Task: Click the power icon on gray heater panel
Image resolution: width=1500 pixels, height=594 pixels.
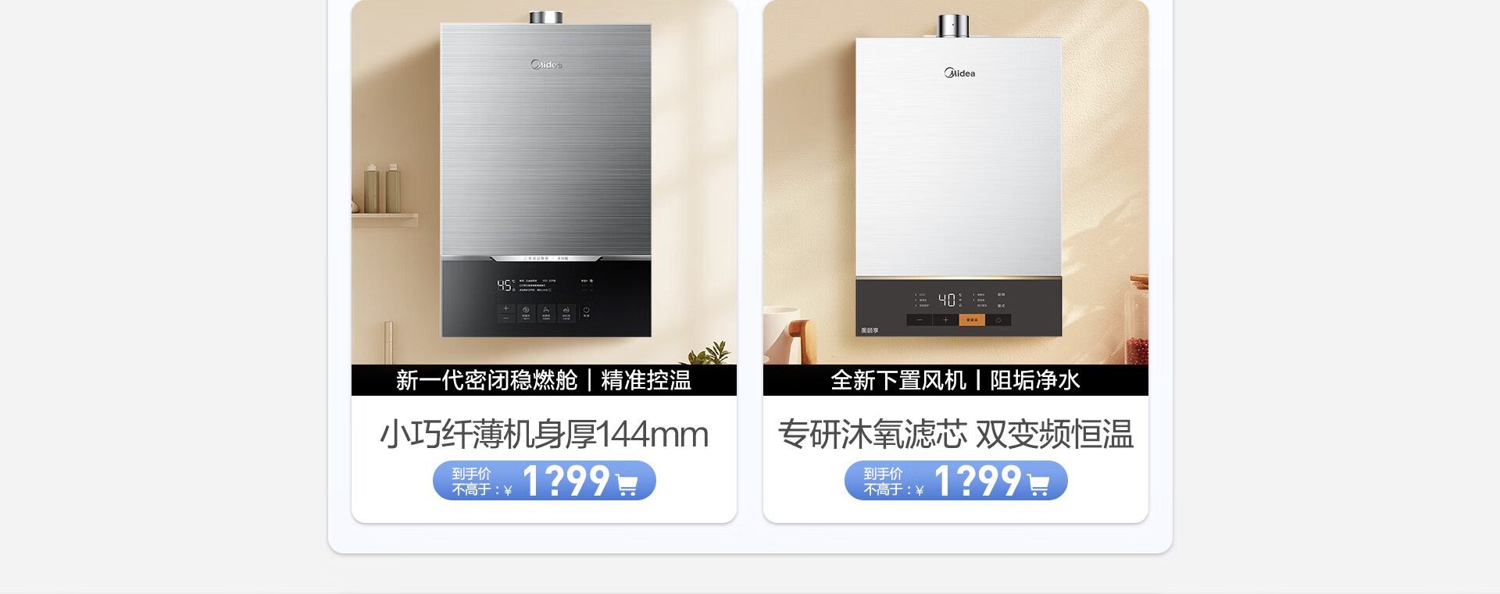Action: pyautogui.click(x=586, y=310)
